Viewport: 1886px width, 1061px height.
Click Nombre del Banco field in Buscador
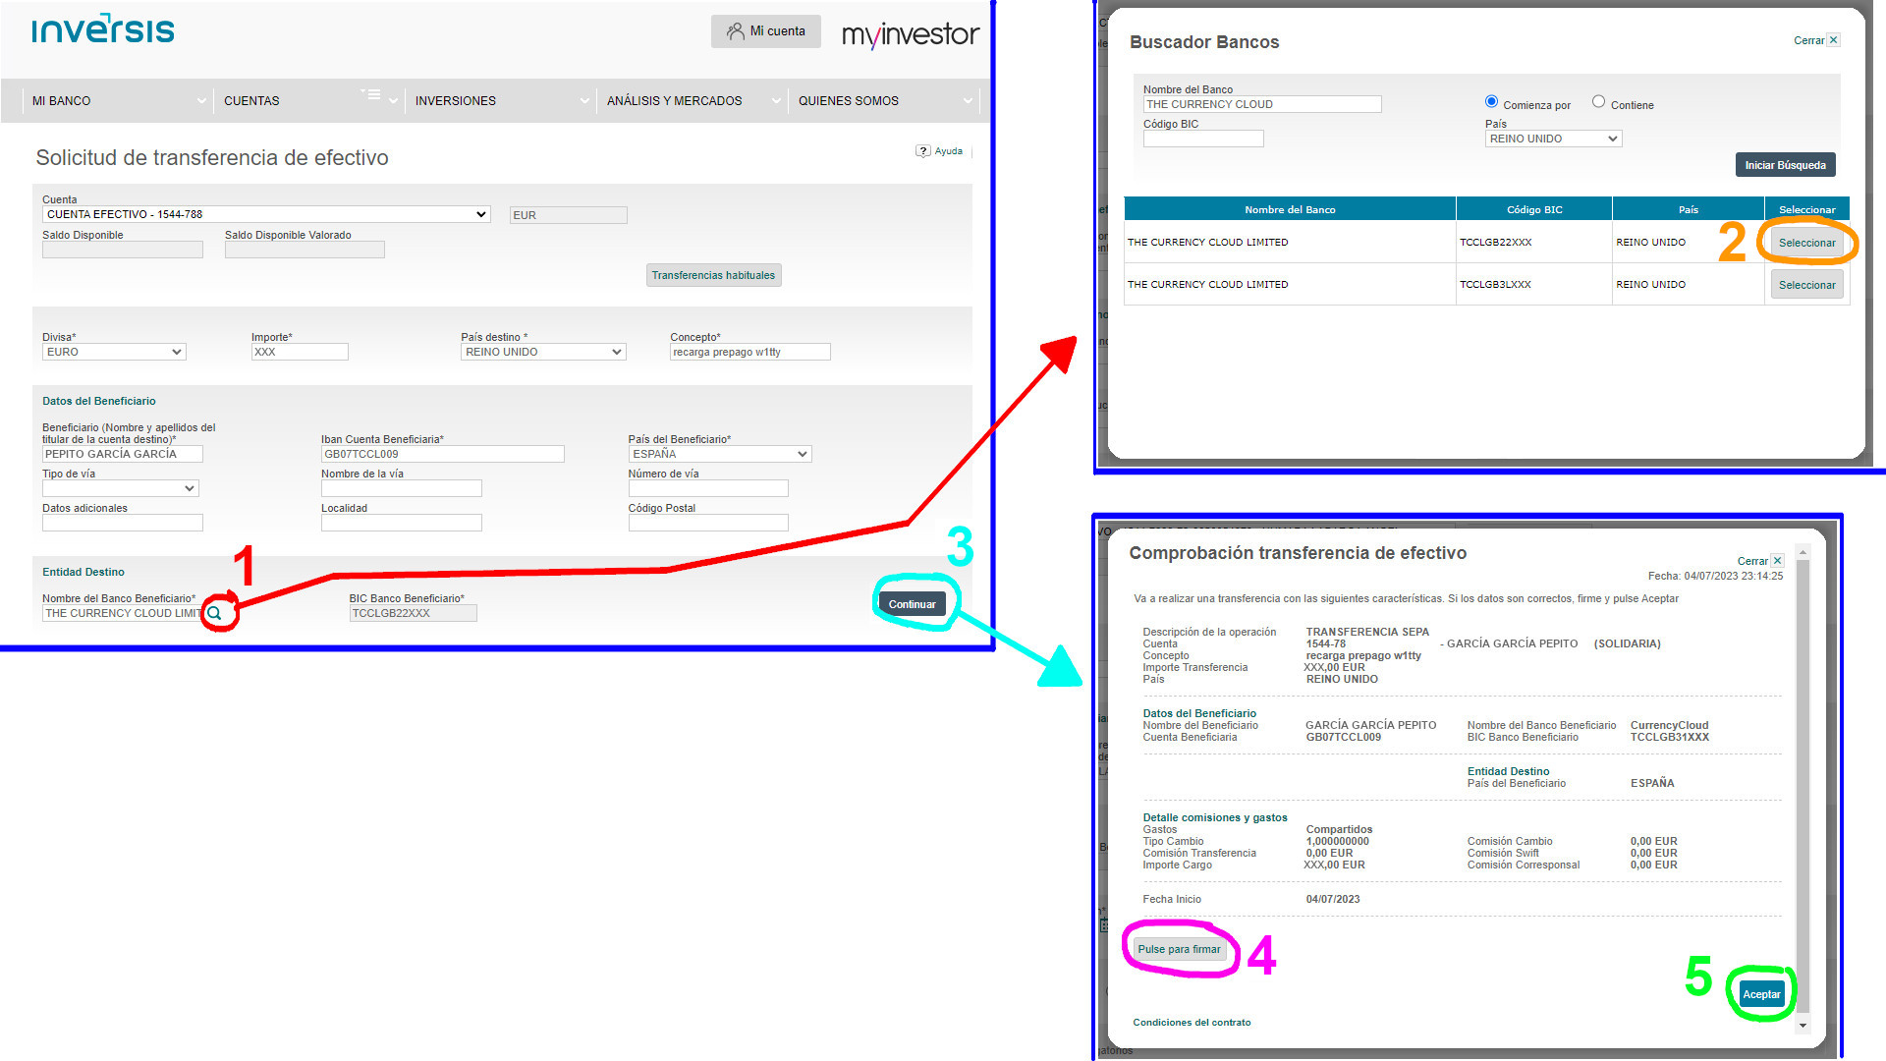[1262, 104]
